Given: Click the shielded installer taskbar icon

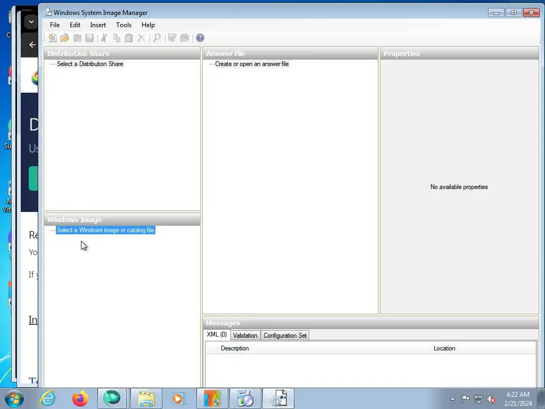Looking at the screenshot, I should tap(212, 398).
